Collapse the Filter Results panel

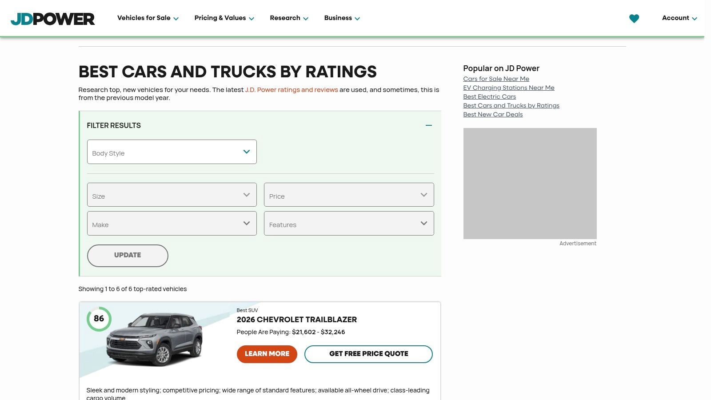429,125
